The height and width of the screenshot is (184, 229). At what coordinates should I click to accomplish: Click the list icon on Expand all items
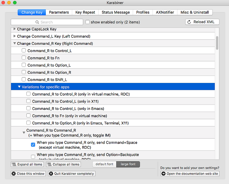[x=14, y=164]
